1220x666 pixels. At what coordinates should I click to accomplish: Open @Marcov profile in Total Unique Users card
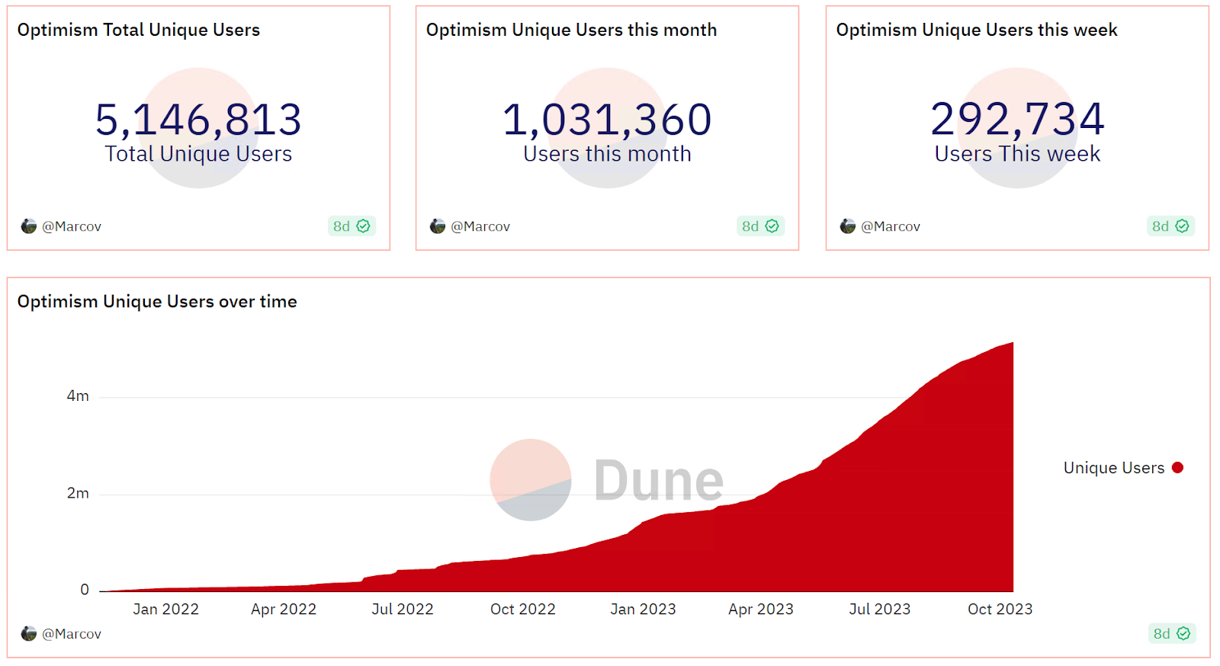pos(72,226)
